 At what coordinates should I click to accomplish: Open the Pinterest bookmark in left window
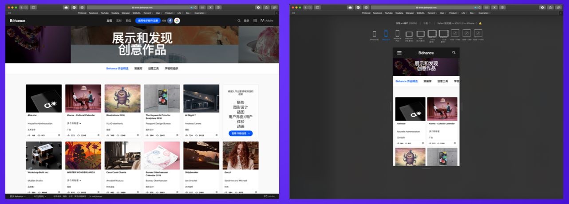(x=82, y=13)
